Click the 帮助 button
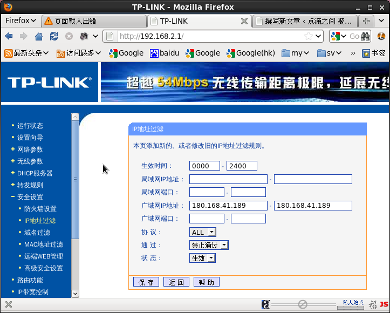This screenshot has height=313, width=390. tap(207, 282)
